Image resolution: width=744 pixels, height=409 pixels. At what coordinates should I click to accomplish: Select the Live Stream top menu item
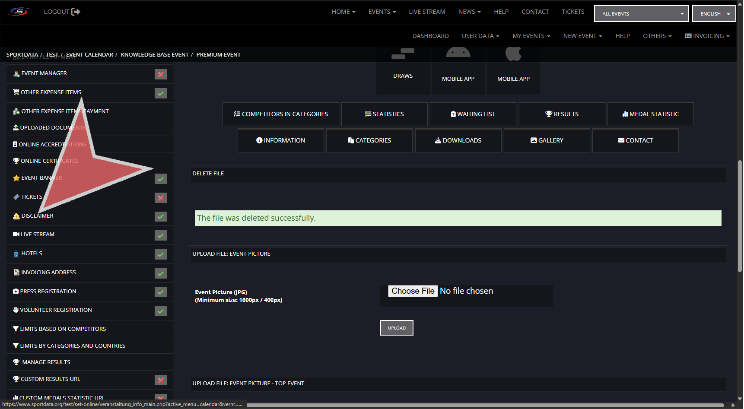tap(427, 12)
